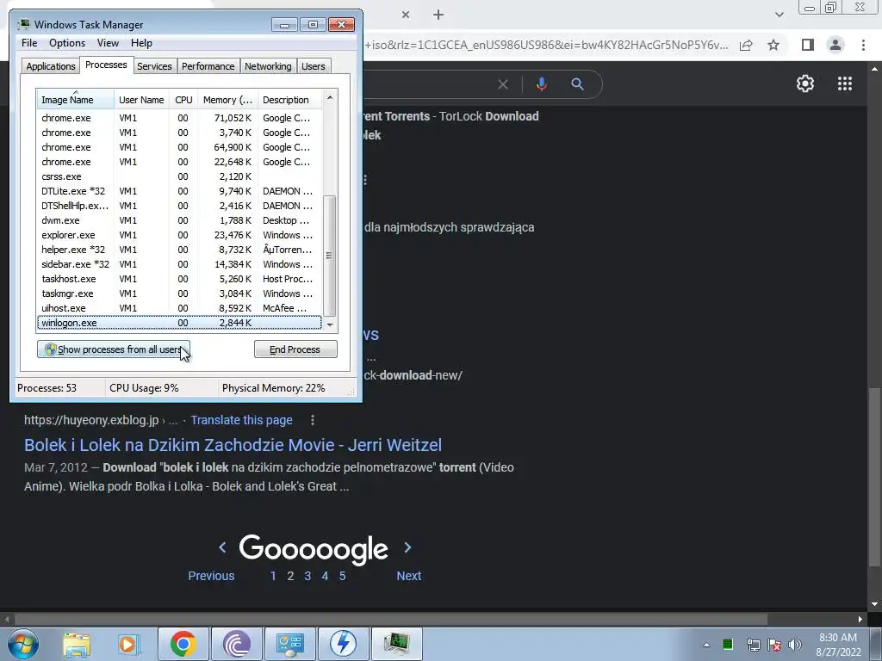Go to next Google results page arrow
Screen dimensions: 882x661
[407, 547]
